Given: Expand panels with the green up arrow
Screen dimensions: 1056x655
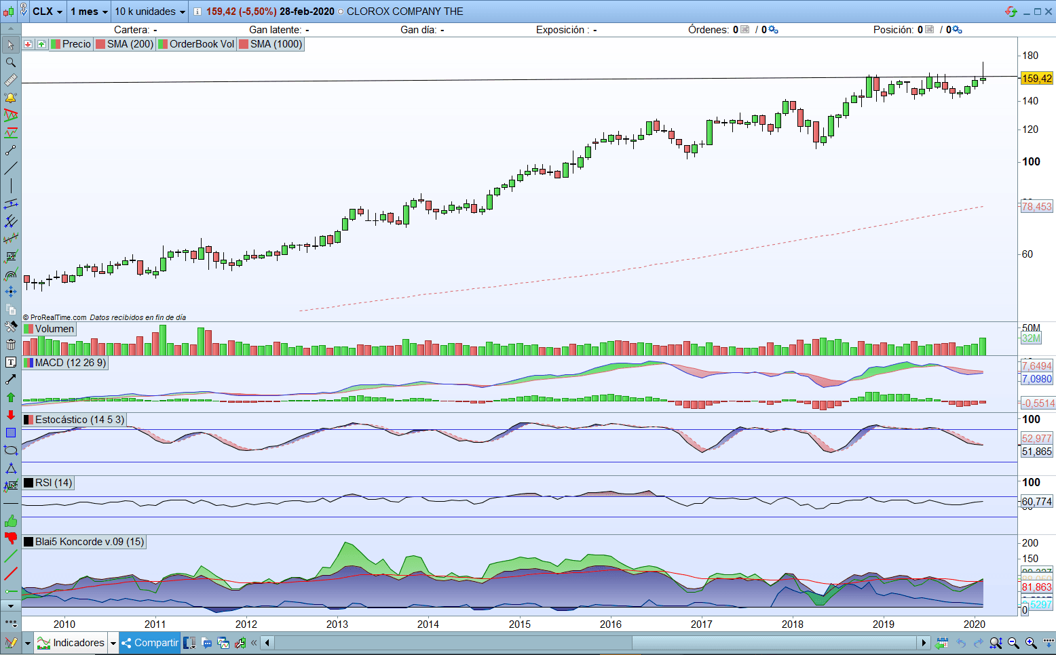Looking at the screenshot, I should coord(41,44).
